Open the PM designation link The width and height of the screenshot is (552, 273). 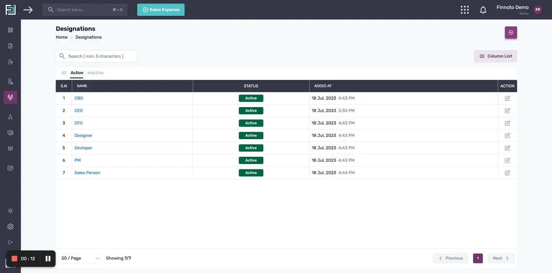point(77,160)
